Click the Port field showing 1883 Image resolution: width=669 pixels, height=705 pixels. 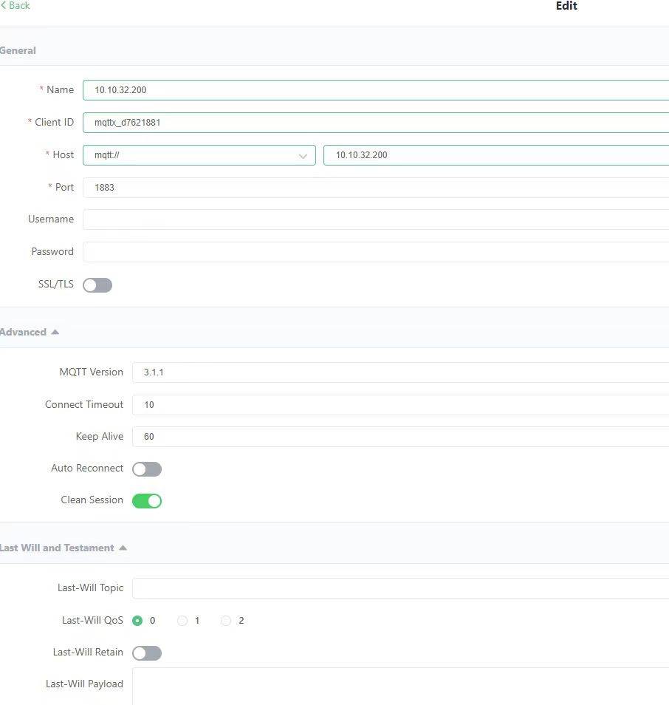click(x=376, y=188)
